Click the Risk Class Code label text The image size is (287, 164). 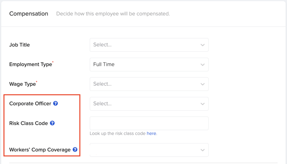(29, 123)
